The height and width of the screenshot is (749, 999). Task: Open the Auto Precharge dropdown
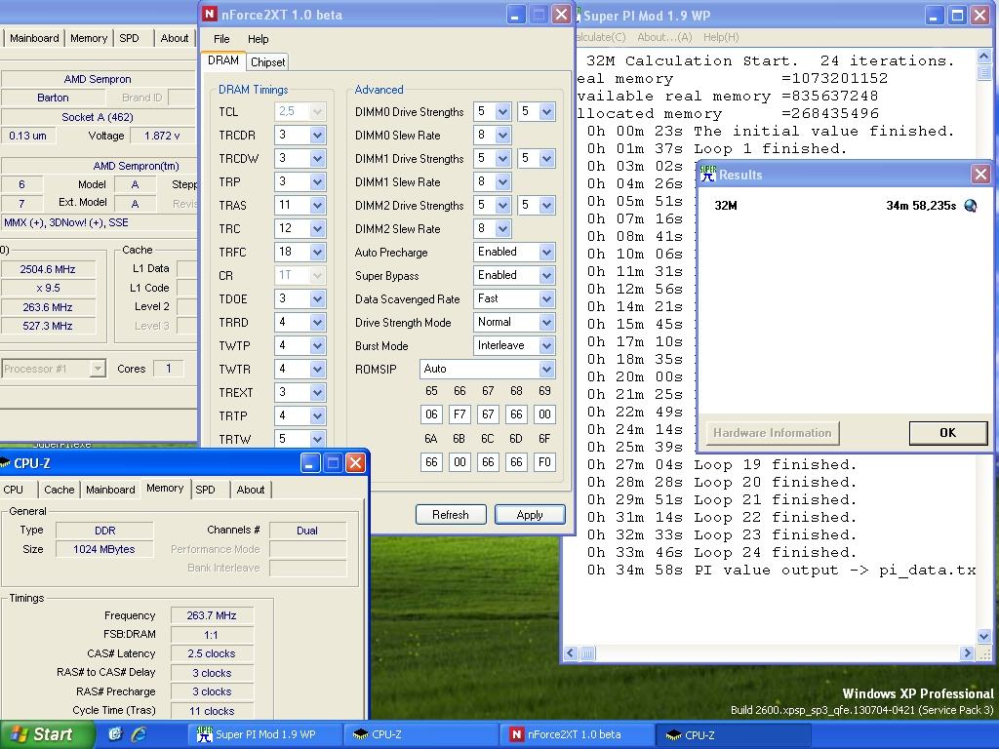pyautogui.click(x=546, y=253)
